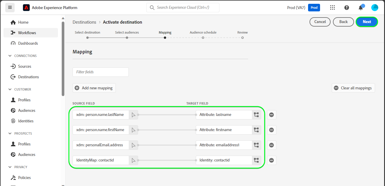The width and height of the screenshot is (385, 186).
Task: Open target field picker for lastname
Action: coord(256,115)
